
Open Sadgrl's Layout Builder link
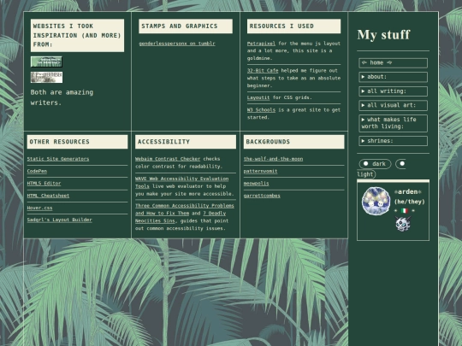click(60, 220)
